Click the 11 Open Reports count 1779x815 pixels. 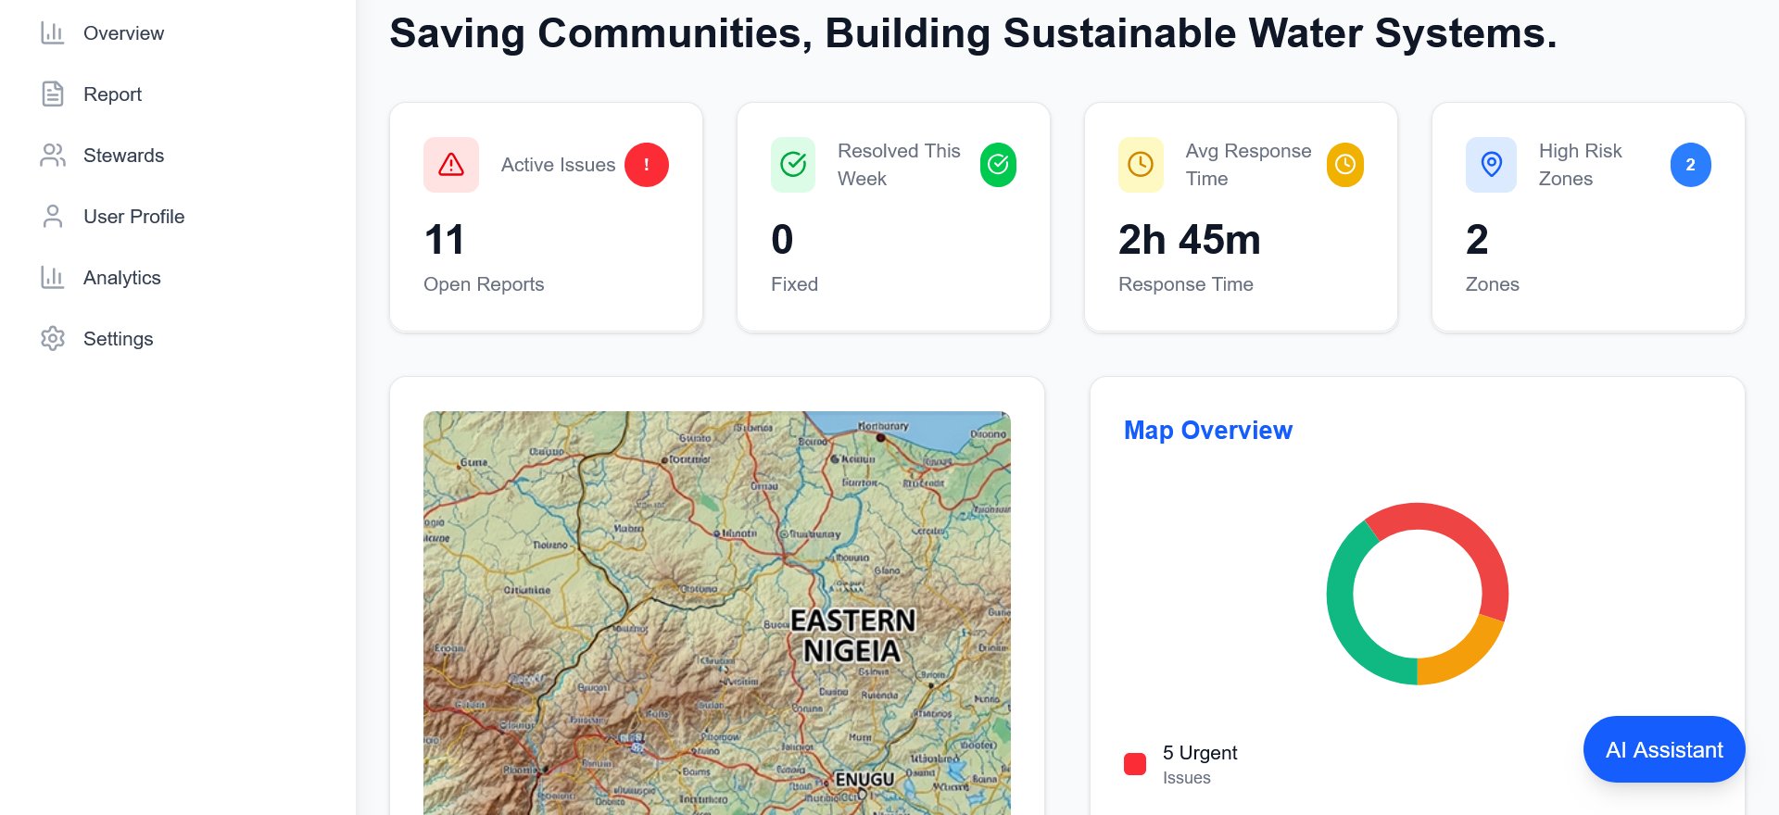tap(445, 240)
